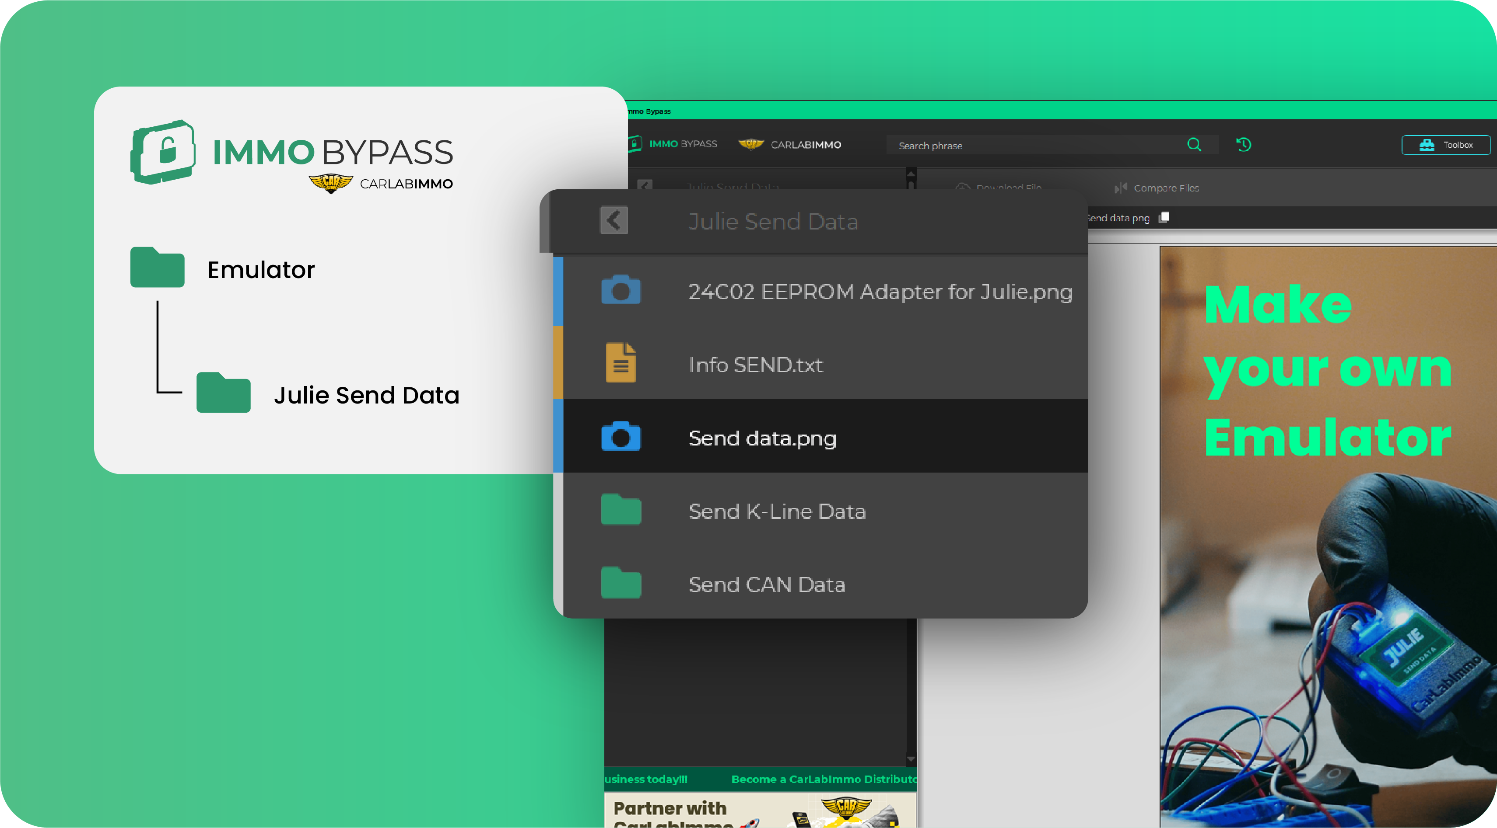Click the Julie Send Data label in card

click(x=367, y=395)
